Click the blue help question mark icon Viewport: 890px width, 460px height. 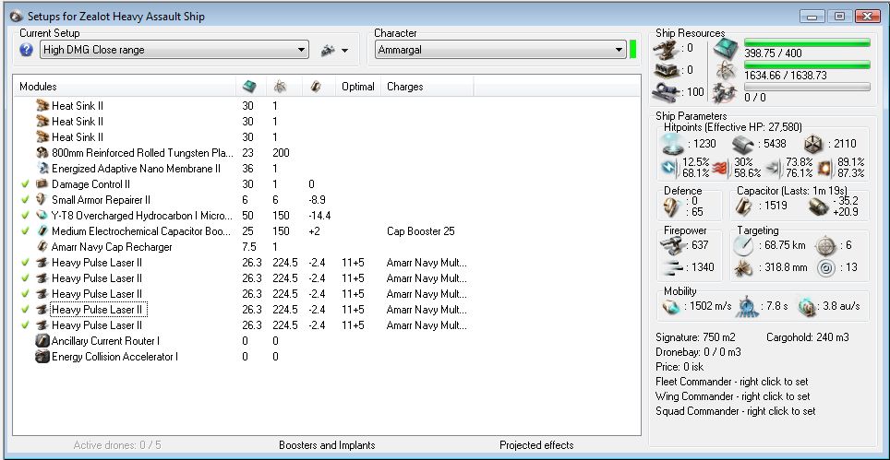tap(27, 50)
